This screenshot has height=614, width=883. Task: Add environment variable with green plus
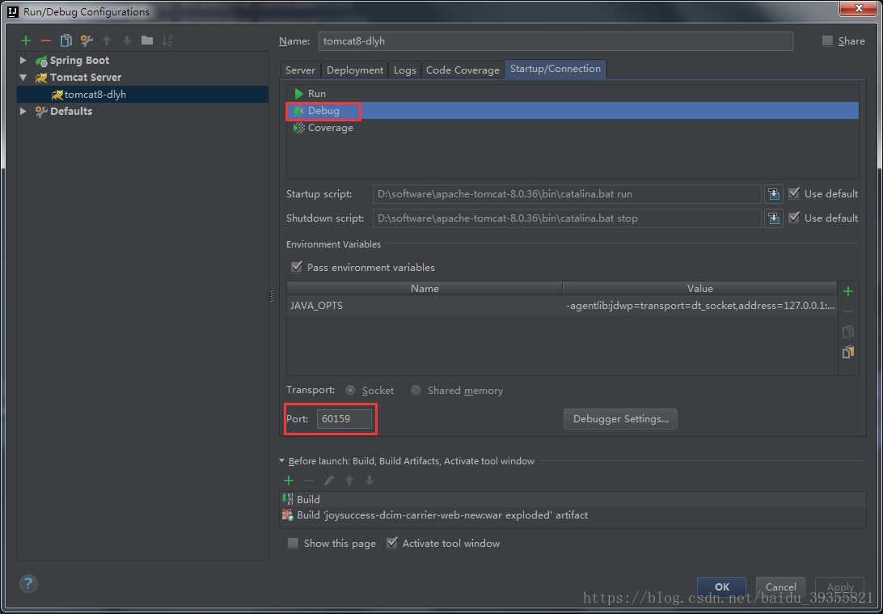tap(848, 291)
